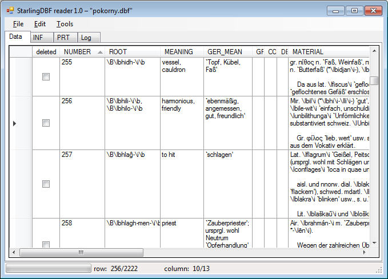Click the status bar progress bar
388x279 pixels.
(49, 269)
